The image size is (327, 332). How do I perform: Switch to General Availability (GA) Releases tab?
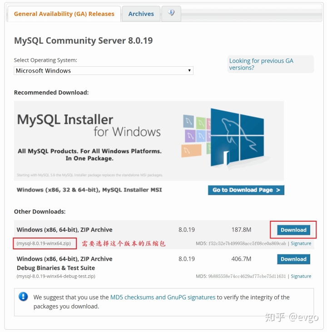64,14
